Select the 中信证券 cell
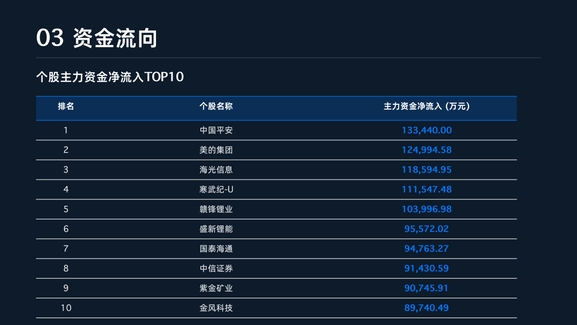Viewport: 577px width, 325px height. pyautogui.click(x=216, y=268)
